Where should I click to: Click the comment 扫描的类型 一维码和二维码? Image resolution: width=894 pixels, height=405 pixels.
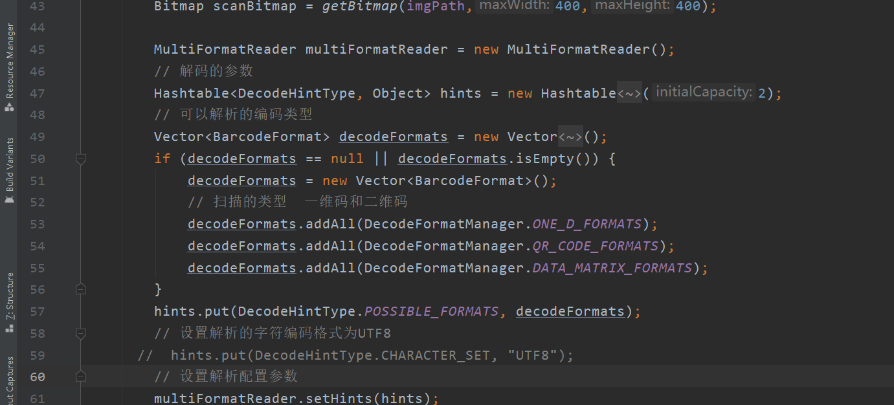click(297, 202)
